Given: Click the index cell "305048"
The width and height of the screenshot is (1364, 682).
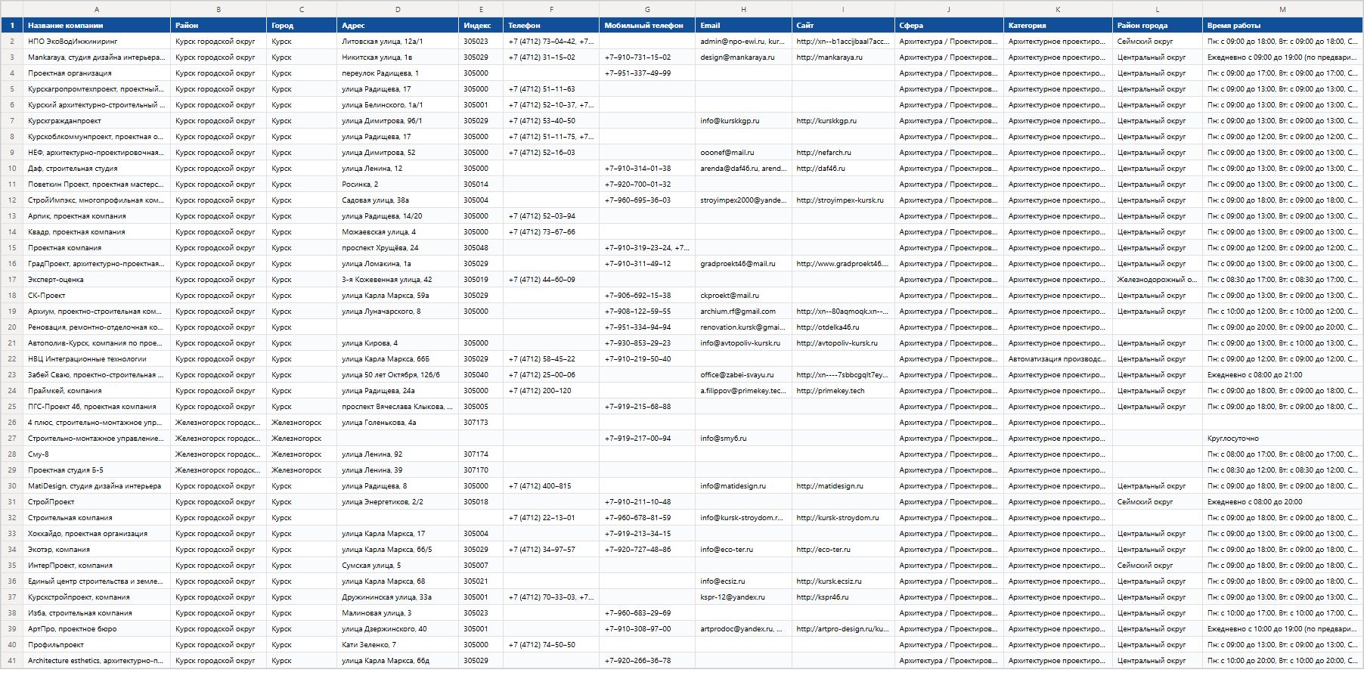Looking at the screenshot, I should coord(481,248).
